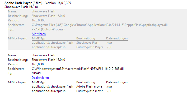
Task: Click the Dateiendungen header in lower table
Action: (x=117, y=82)
